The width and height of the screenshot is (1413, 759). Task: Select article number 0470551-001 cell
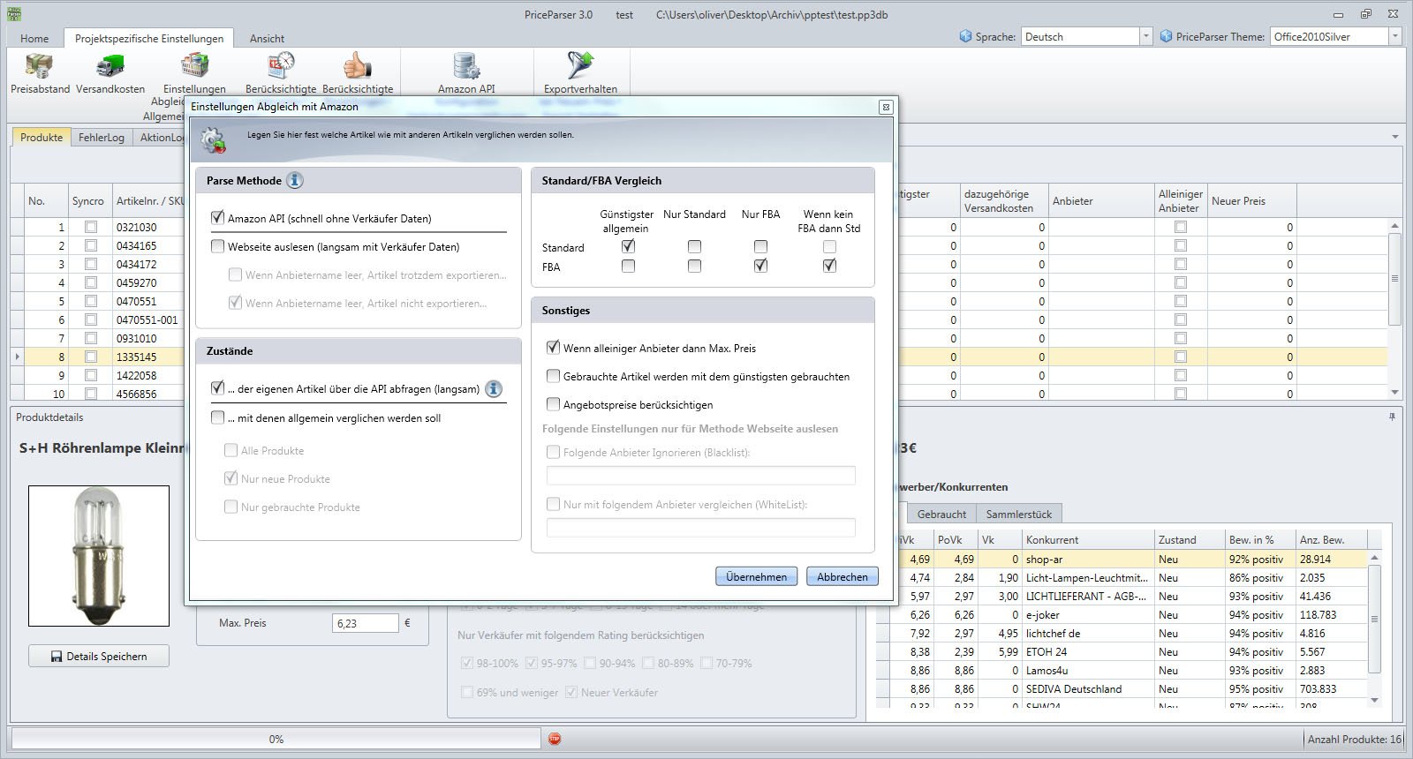pos(147,319)
